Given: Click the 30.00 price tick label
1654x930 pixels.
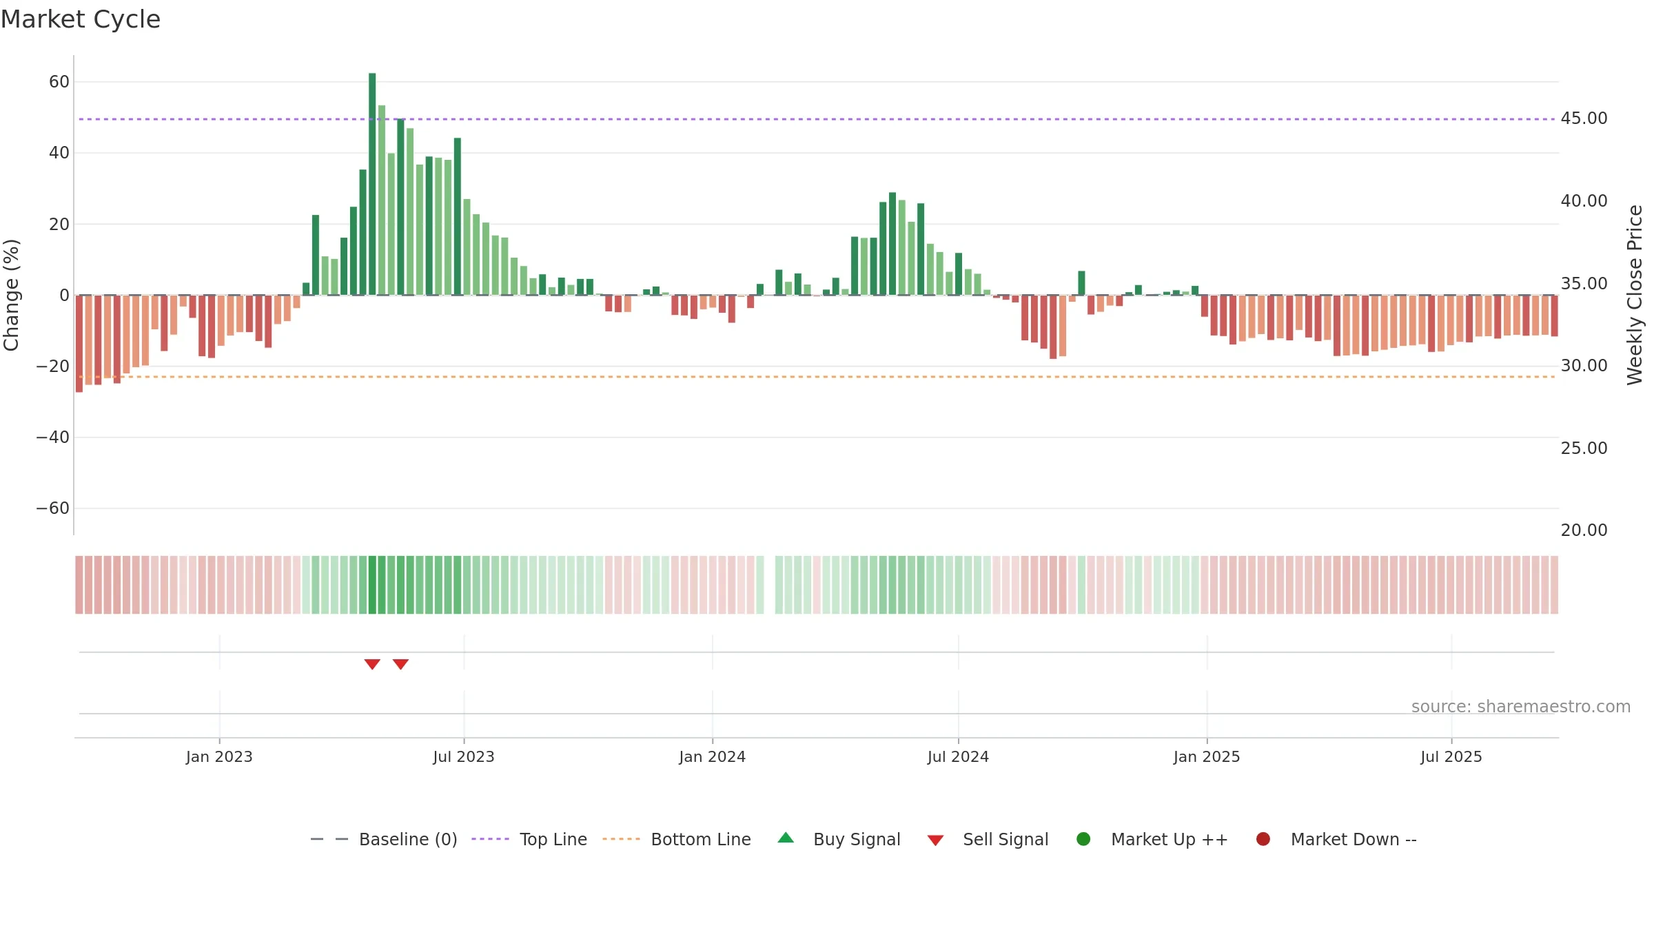Looking at the screenshot, I should 1584,366.
